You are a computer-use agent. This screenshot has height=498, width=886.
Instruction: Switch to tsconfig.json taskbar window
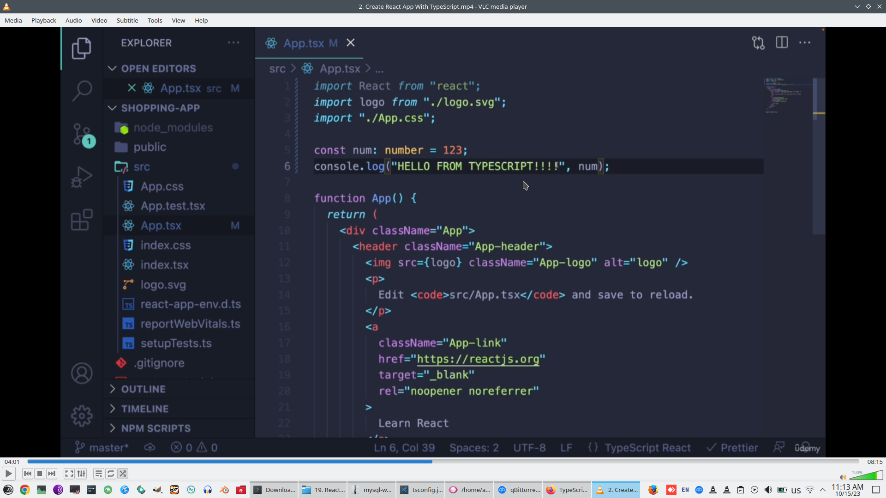tap(421, 490)
